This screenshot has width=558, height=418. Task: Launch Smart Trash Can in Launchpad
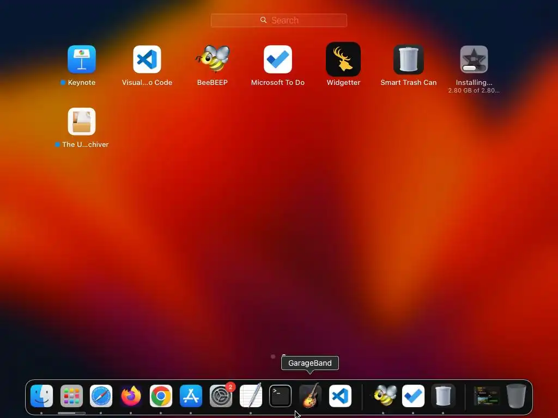pos(409,59)
